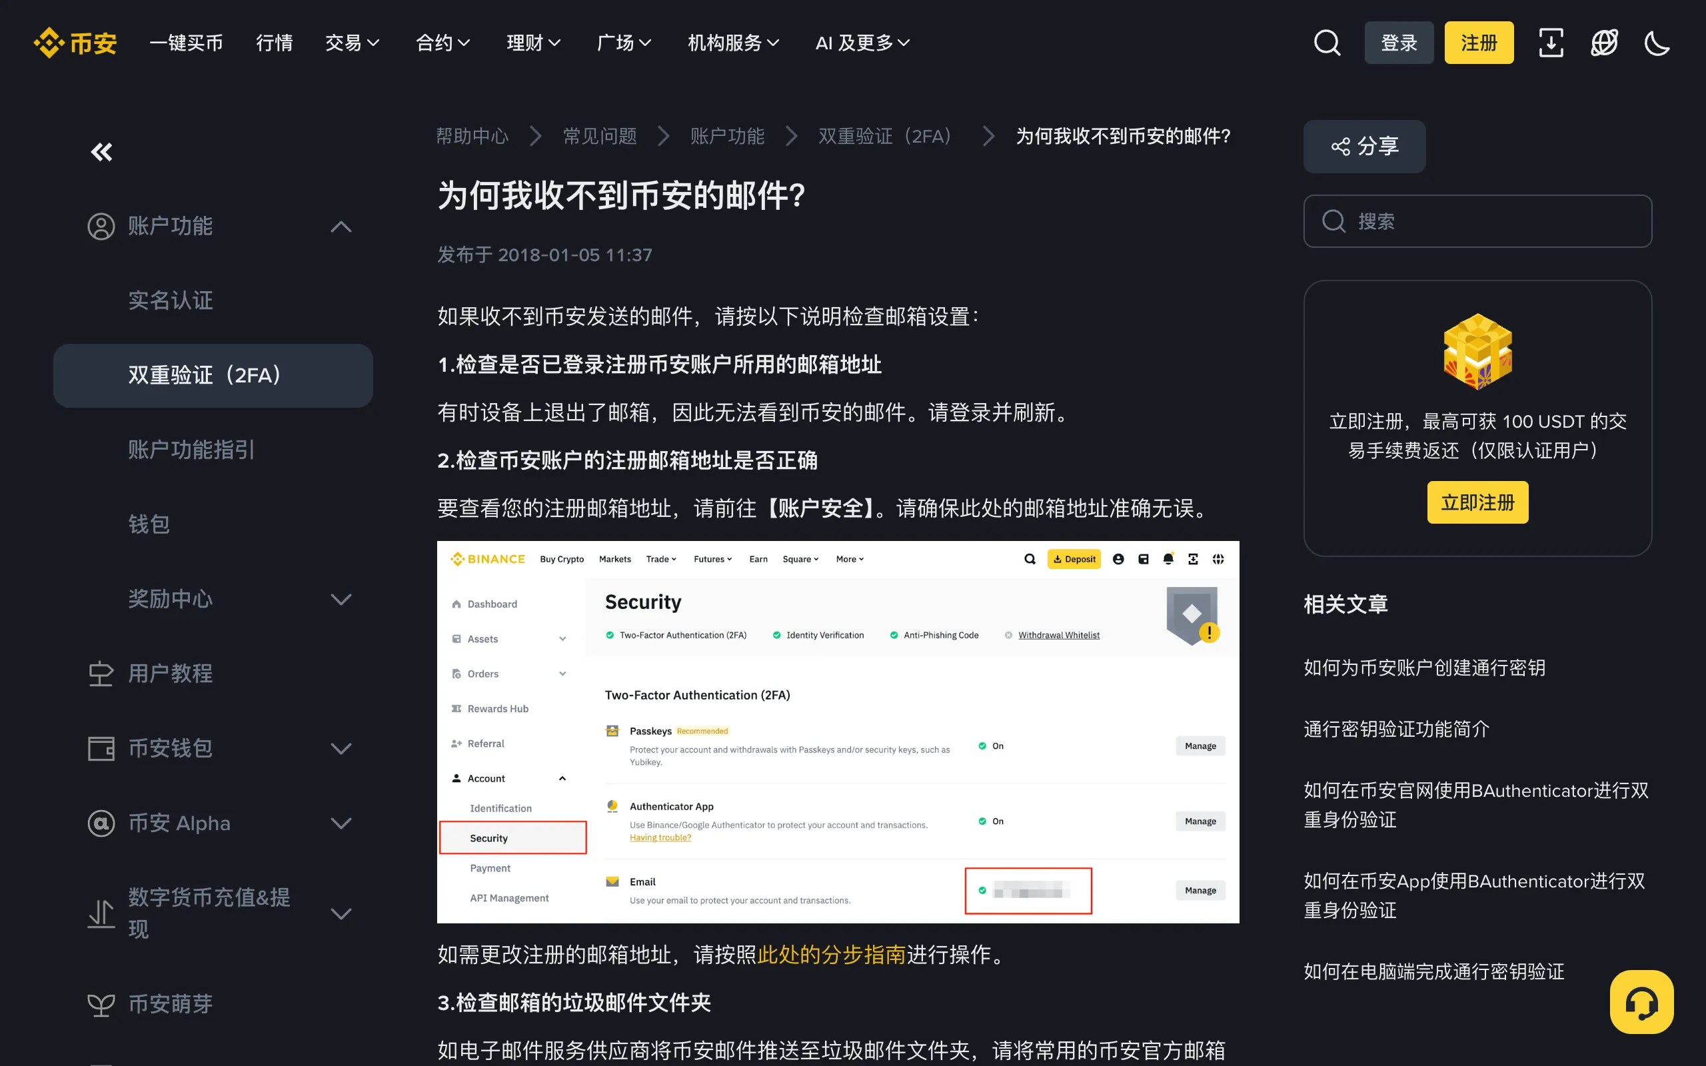Open the 交易 dropdown menu
The image size is (1706, 1066).
(x=353, y=43)
